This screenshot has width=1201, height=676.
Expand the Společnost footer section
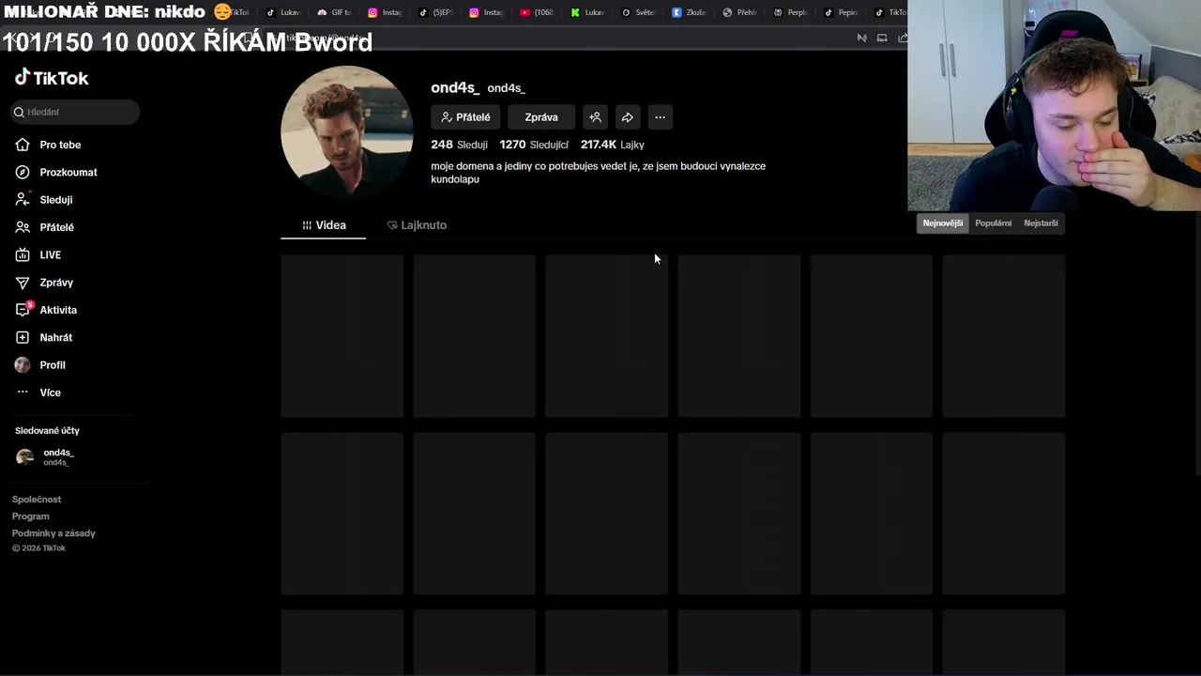(37, 499)
